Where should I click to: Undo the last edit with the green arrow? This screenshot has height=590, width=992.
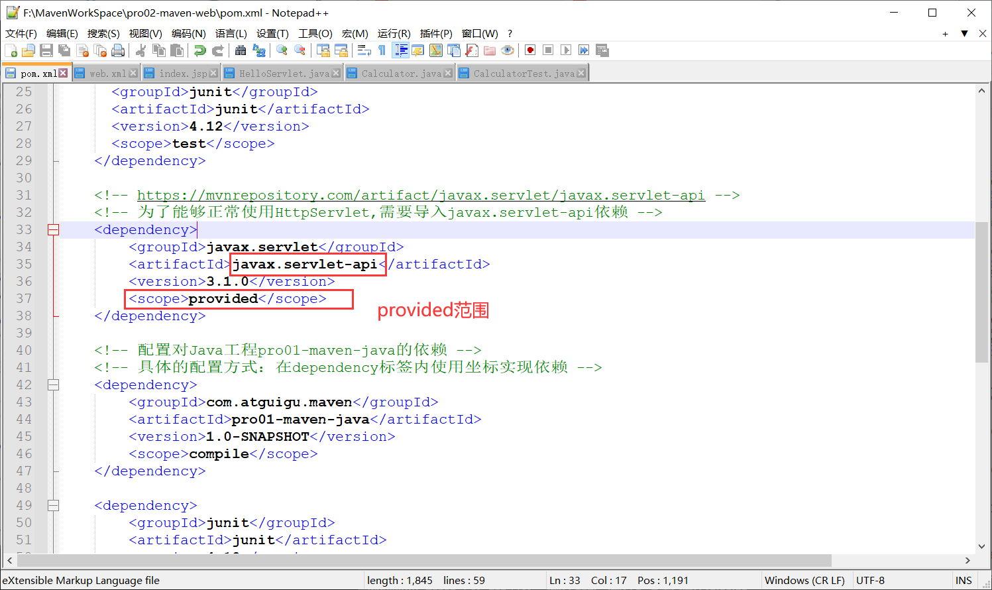point(199,50)
